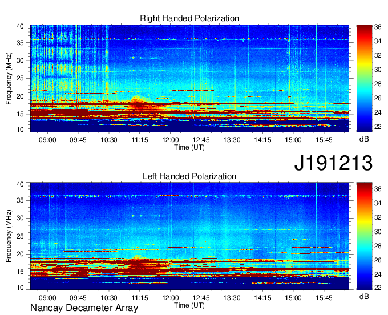Click the Left Handed Polarization spectrogram image
This screenshot has width=388, height=315.
pos(189,236)
